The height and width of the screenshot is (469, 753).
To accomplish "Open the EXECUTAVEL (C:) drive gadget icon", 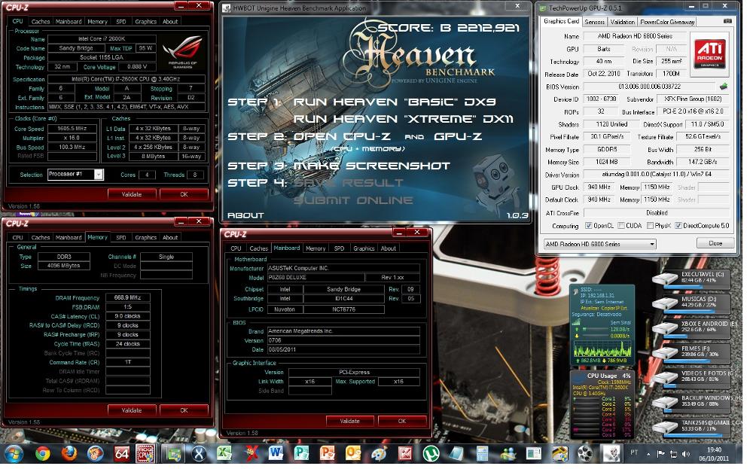I will pos(665,279).
